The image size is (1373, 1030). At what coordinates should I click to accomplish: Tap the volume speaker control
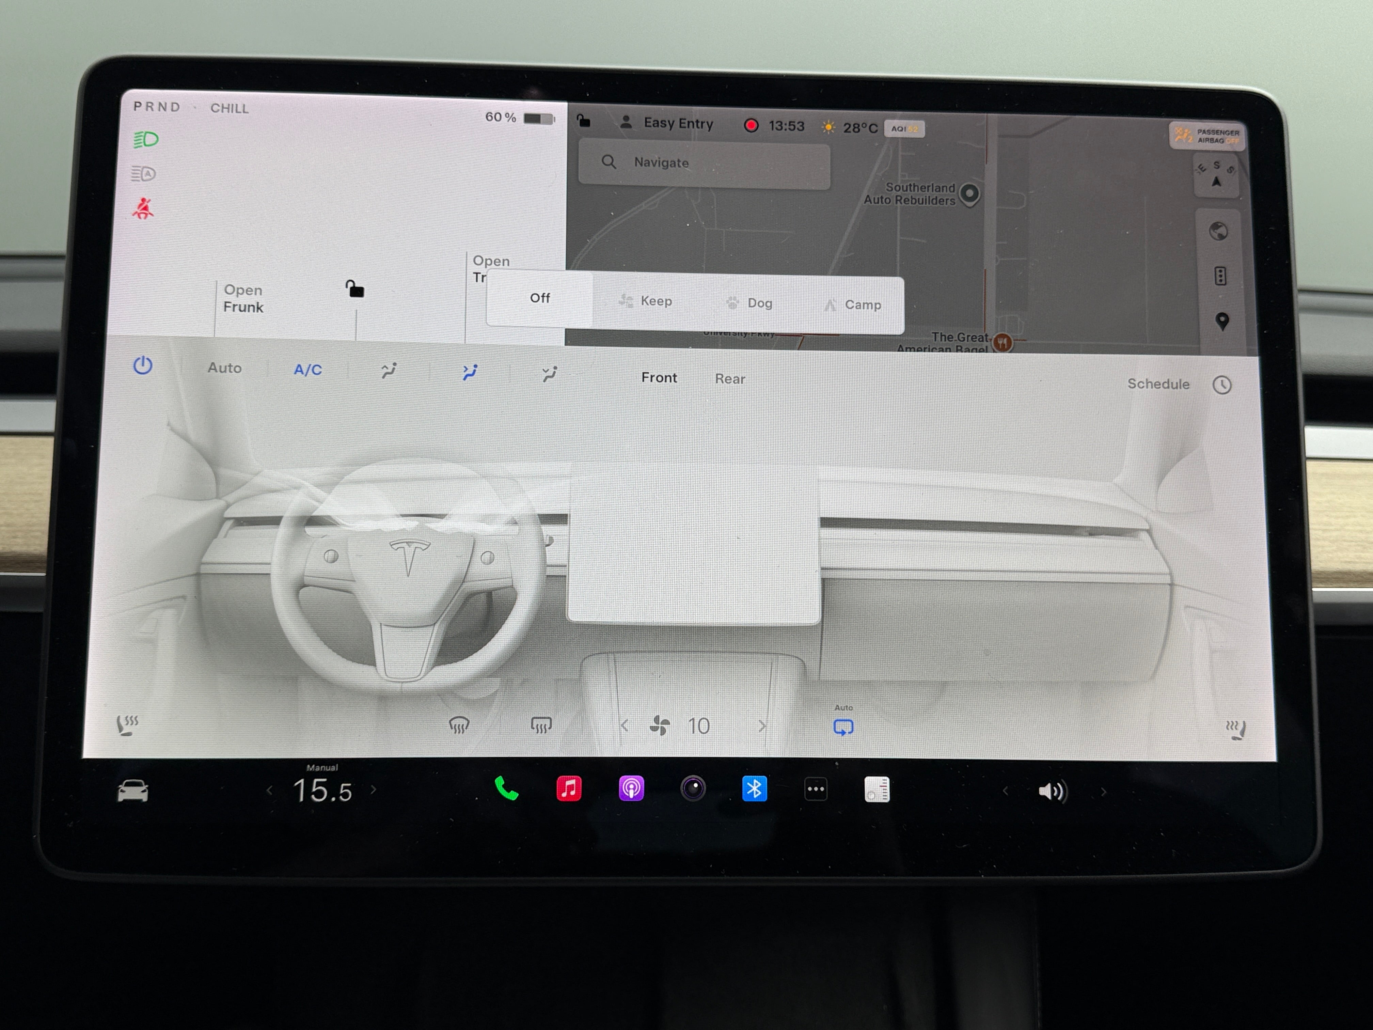pyautogui.click(x=1052, y=792)
